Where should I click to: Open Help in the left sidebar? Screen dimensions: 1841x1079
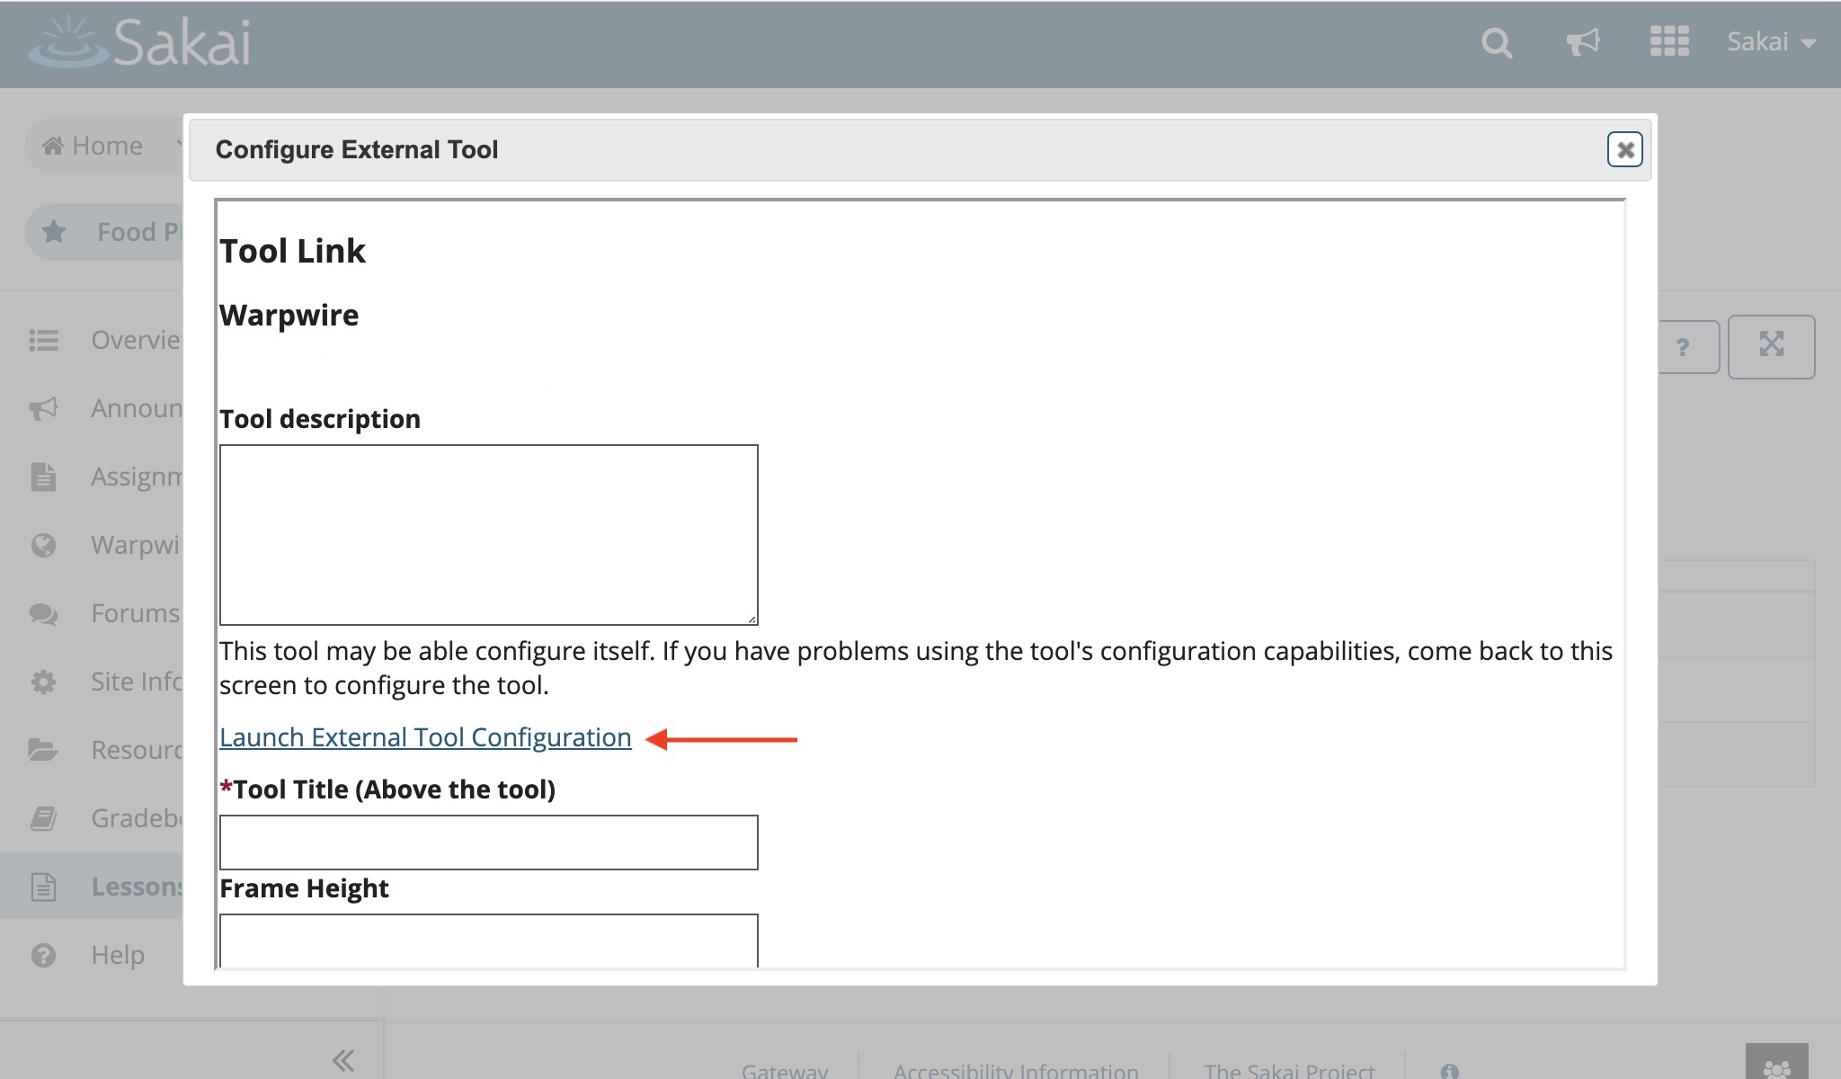click(117, 955)
